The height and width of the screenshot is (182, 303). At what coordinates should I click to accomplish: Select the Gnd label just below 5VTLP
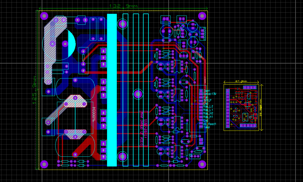click(x=206, y=103)
